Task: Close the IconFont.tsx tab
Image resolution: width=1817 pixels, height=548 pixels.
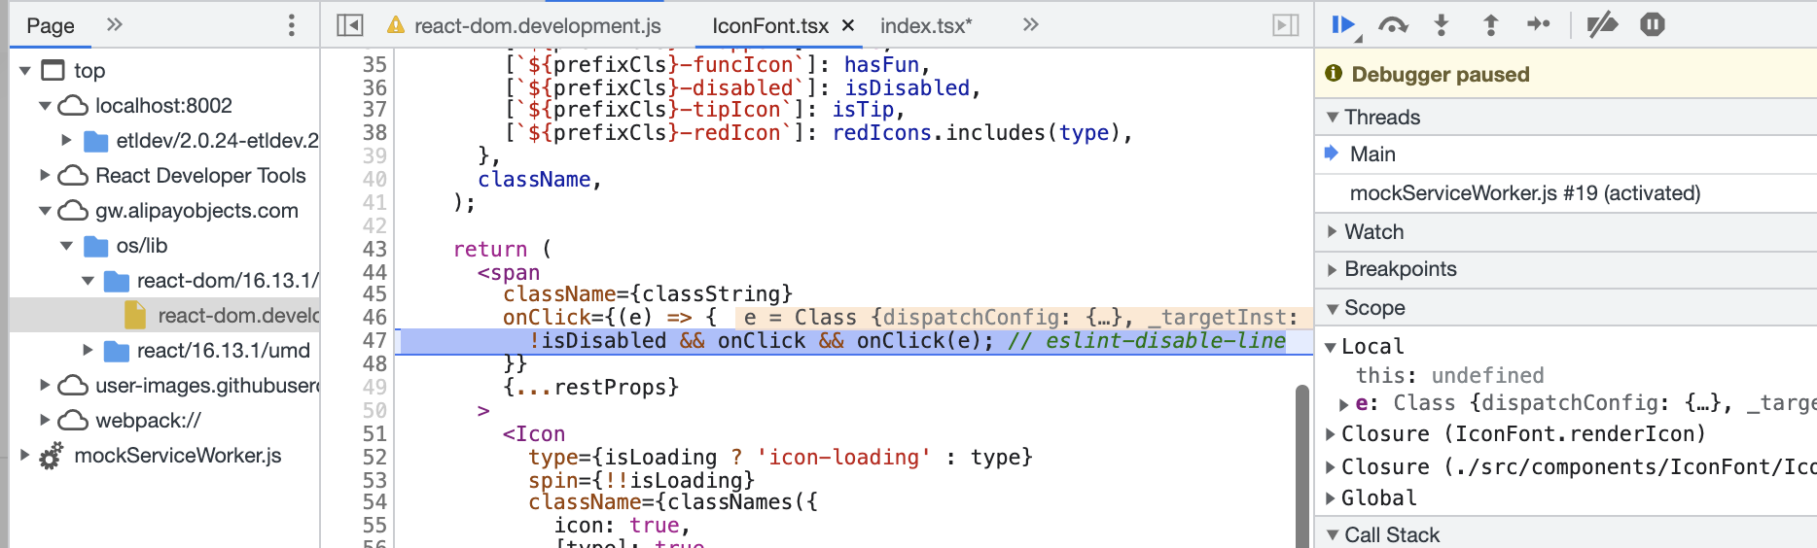Action: coord(848,26)
